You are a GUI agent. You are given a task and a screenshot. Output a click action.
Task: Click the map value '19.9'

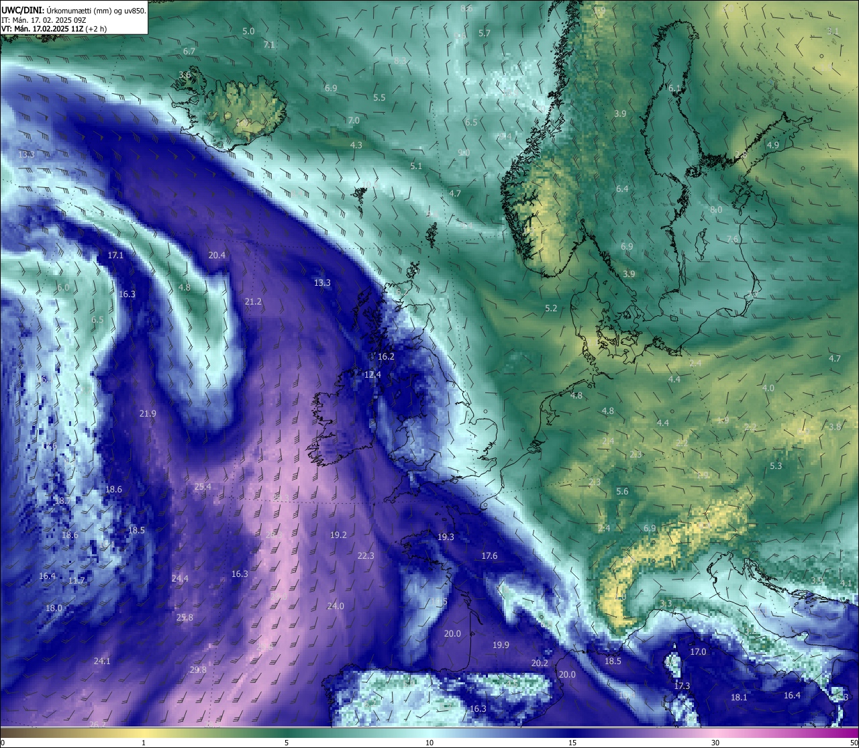[501, 645]
